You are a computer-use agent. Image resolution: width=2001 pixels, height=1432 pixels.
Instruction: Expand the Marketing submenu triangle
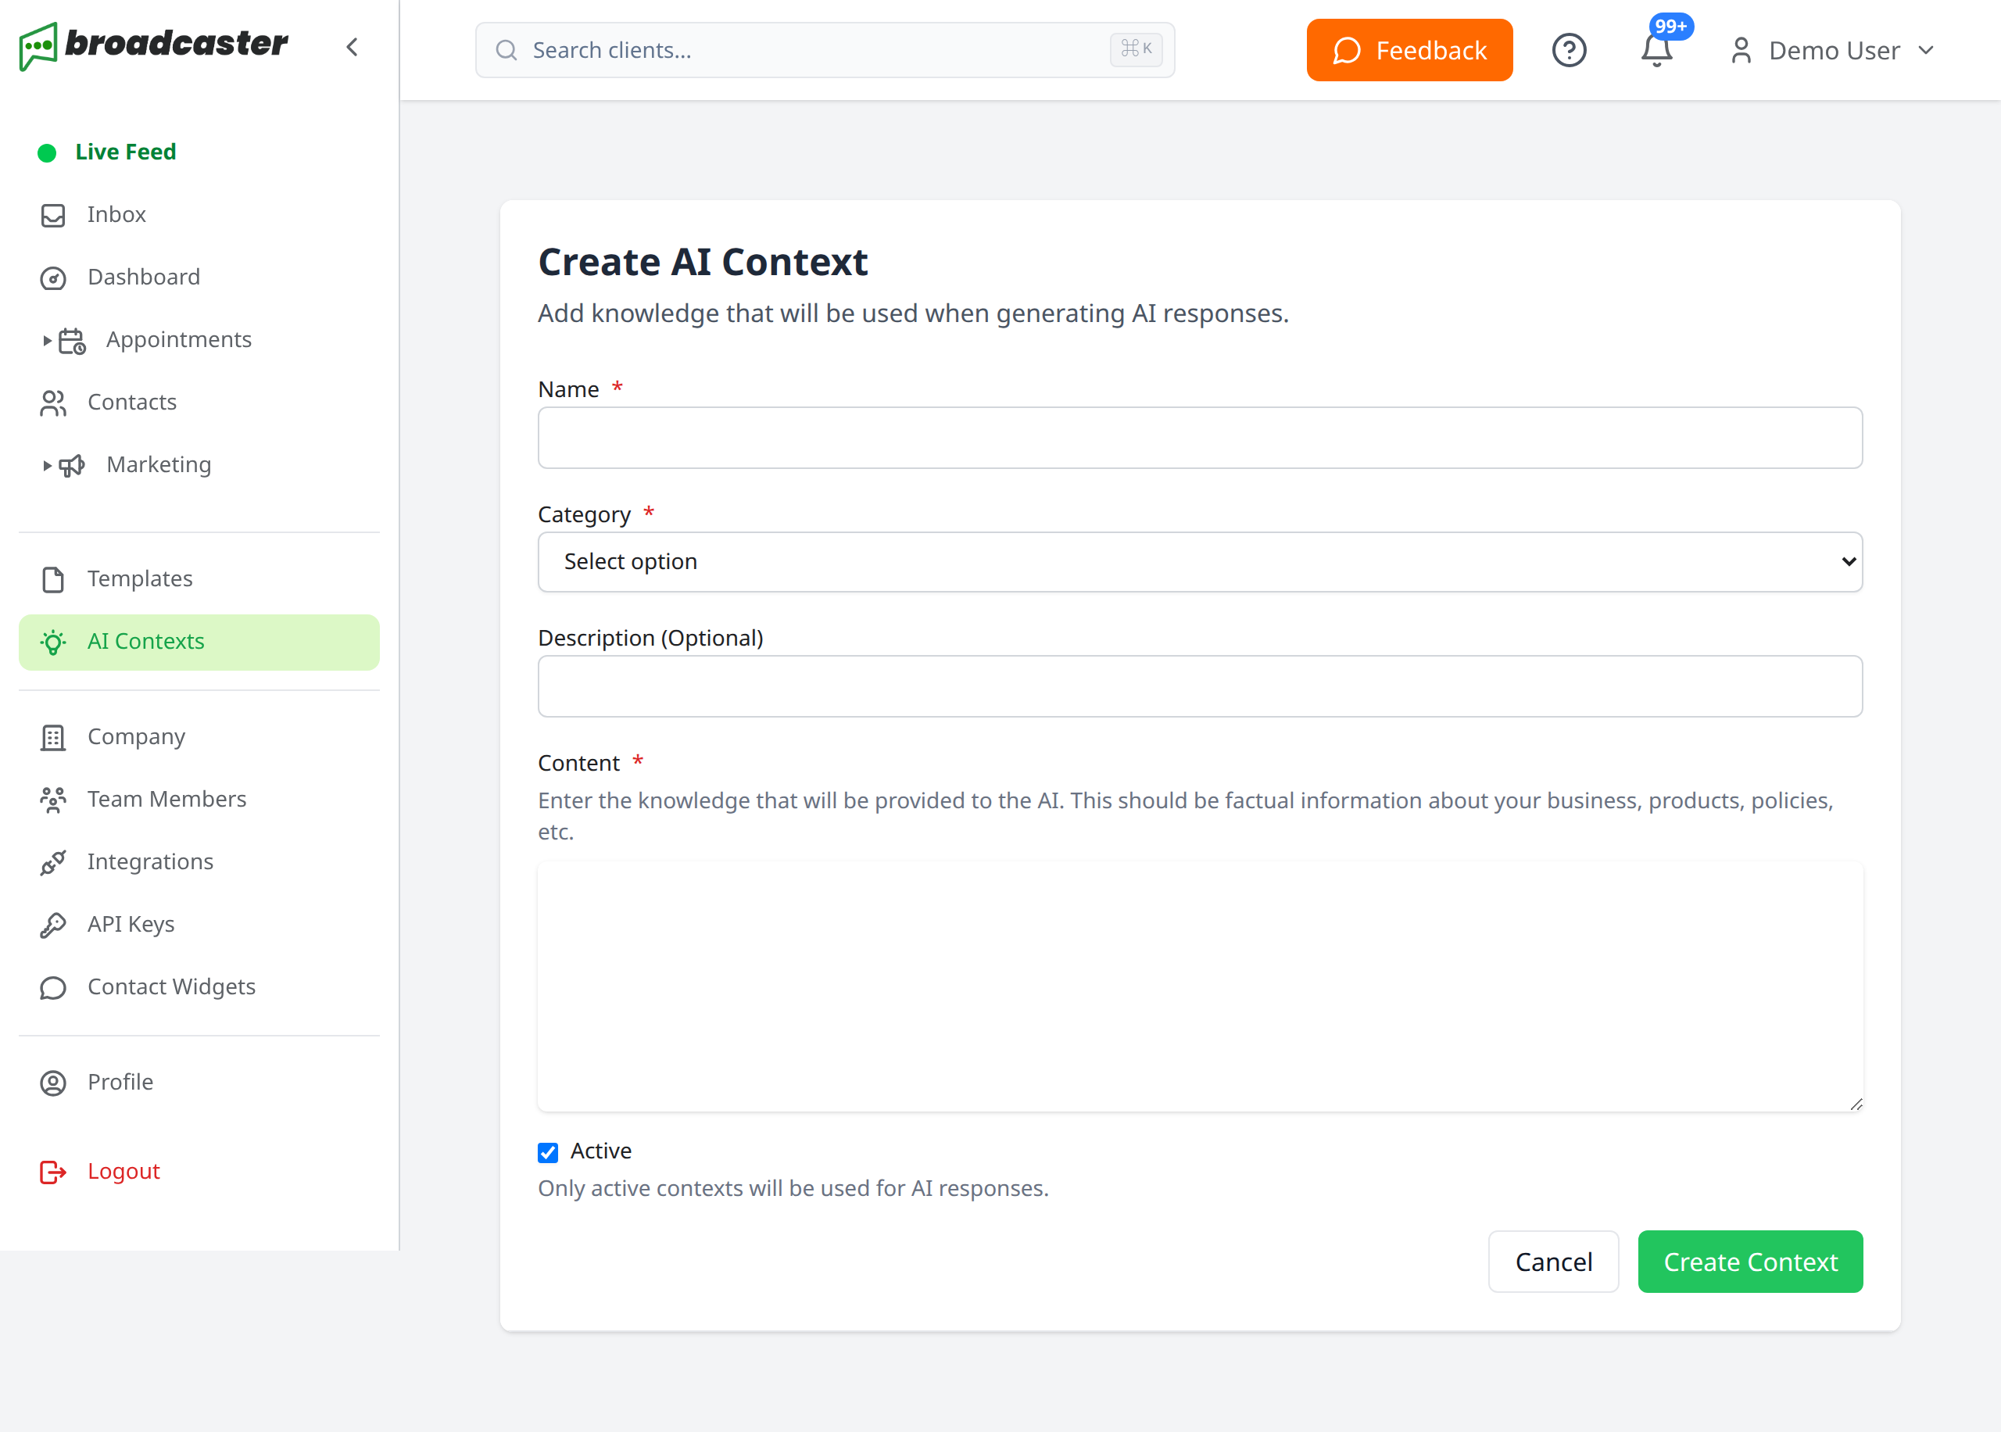click(x=47, y=466)
